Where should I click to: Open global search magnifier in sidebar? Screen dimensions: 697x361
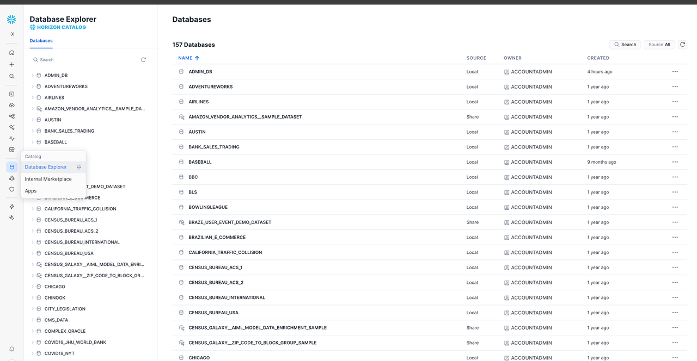tap(11, 76)
